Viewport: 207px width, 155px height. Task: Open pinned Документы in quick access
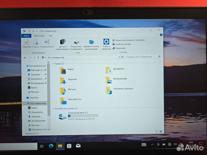point(37,79)
